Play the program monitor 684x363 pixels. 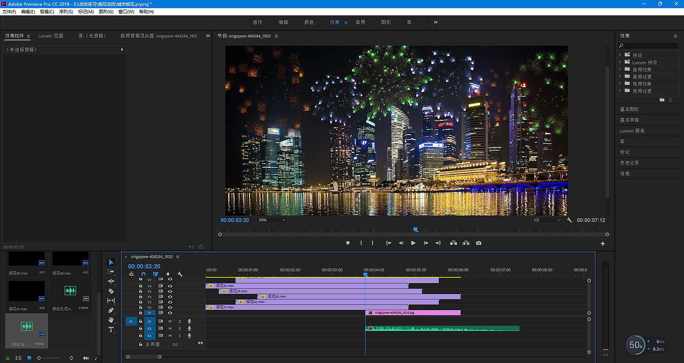pos(413,243)
